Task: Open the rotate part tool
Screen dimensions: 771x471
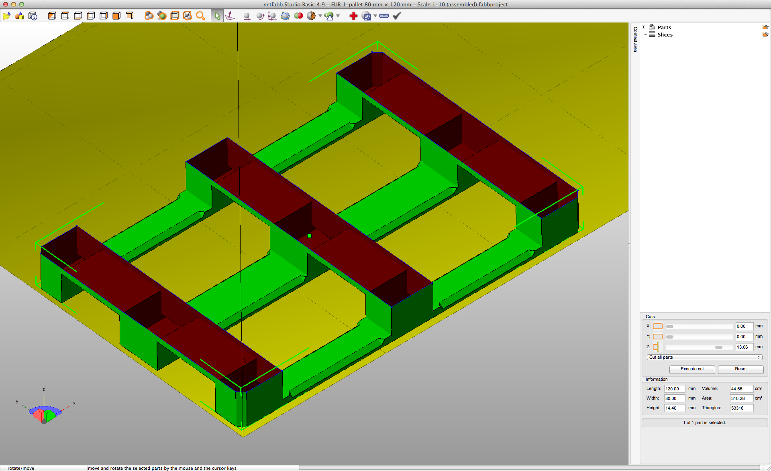Action: click(x=260, y=16)
